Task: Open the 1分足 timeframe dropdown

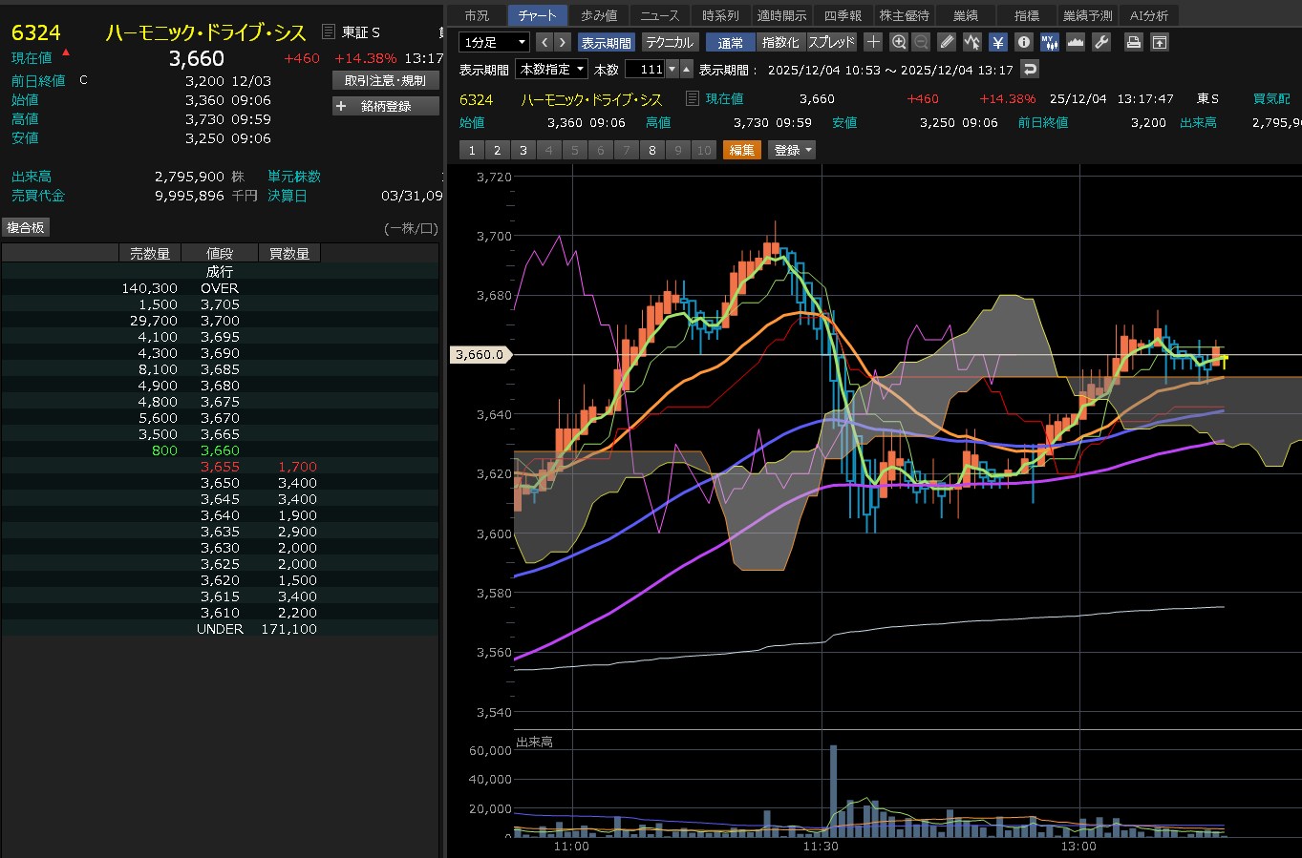Action: 494,42
